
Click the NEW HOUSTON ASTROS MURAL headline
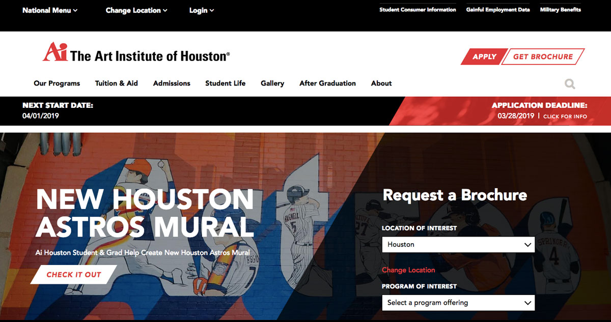(x=145, y=213)
